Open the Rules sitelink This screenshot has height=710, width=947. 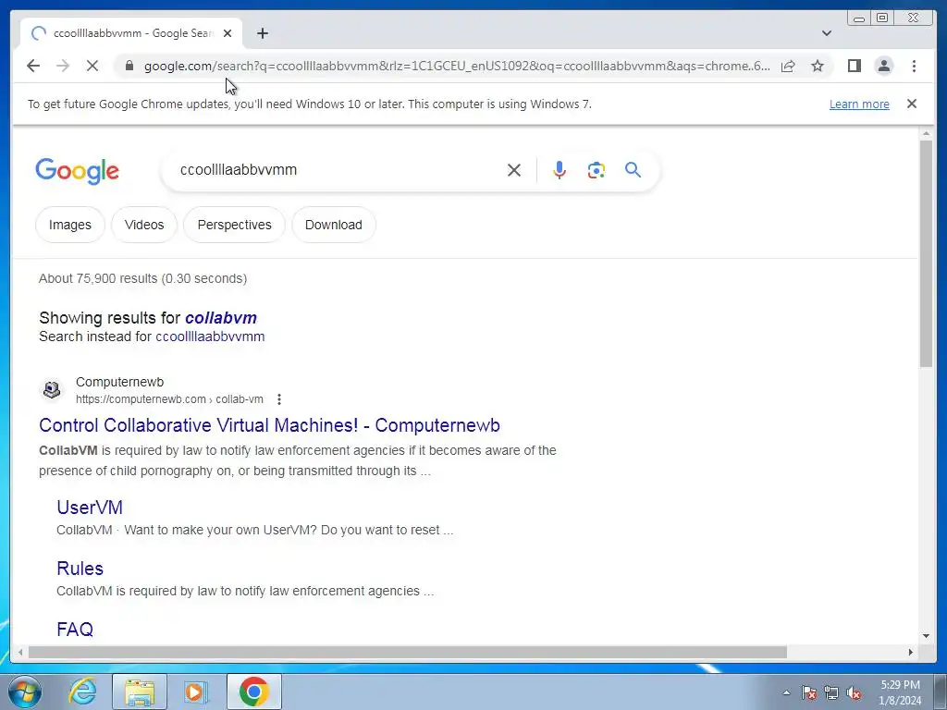tap(80, 569)
